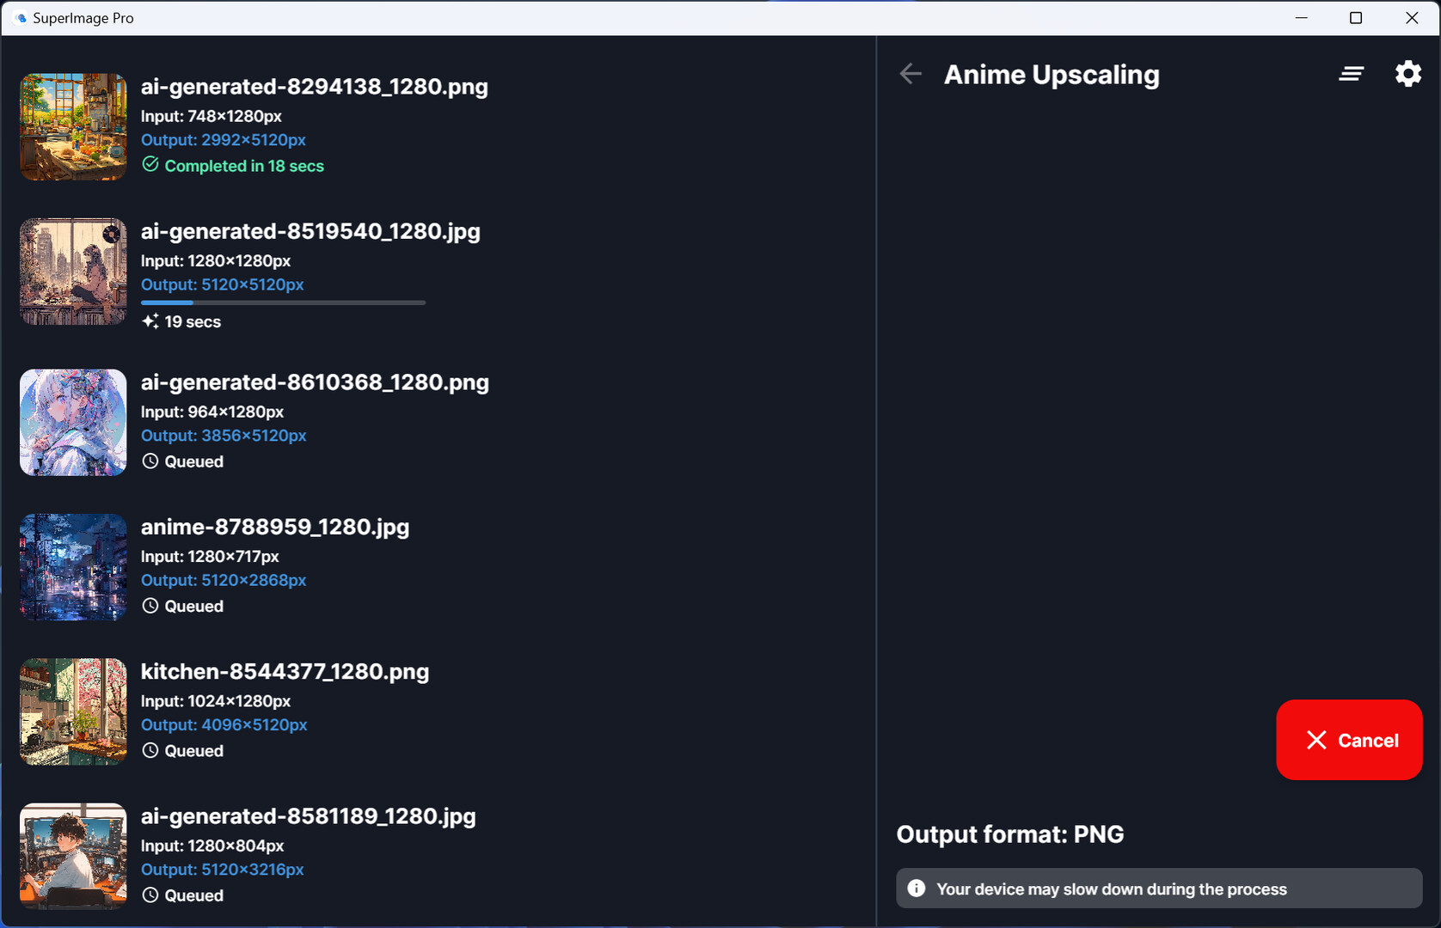Maximize the SuperImage Pro window
Viewport: 1441px width, 928px height.
coord(1356,18)
